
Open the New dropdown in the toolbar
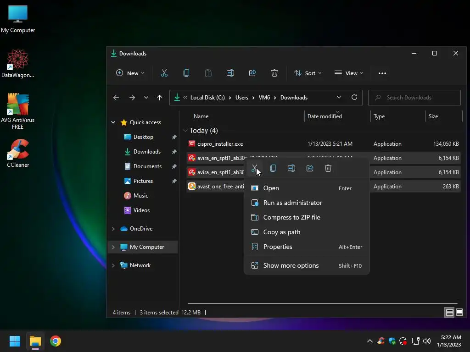130,73
